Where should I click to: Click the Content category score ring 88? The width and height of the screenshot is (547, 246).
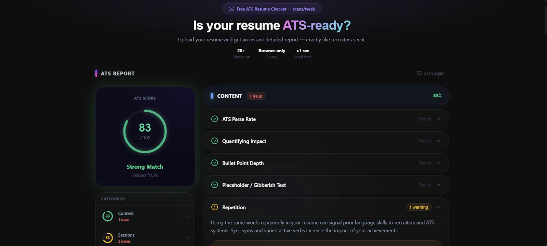click(108, 216)
